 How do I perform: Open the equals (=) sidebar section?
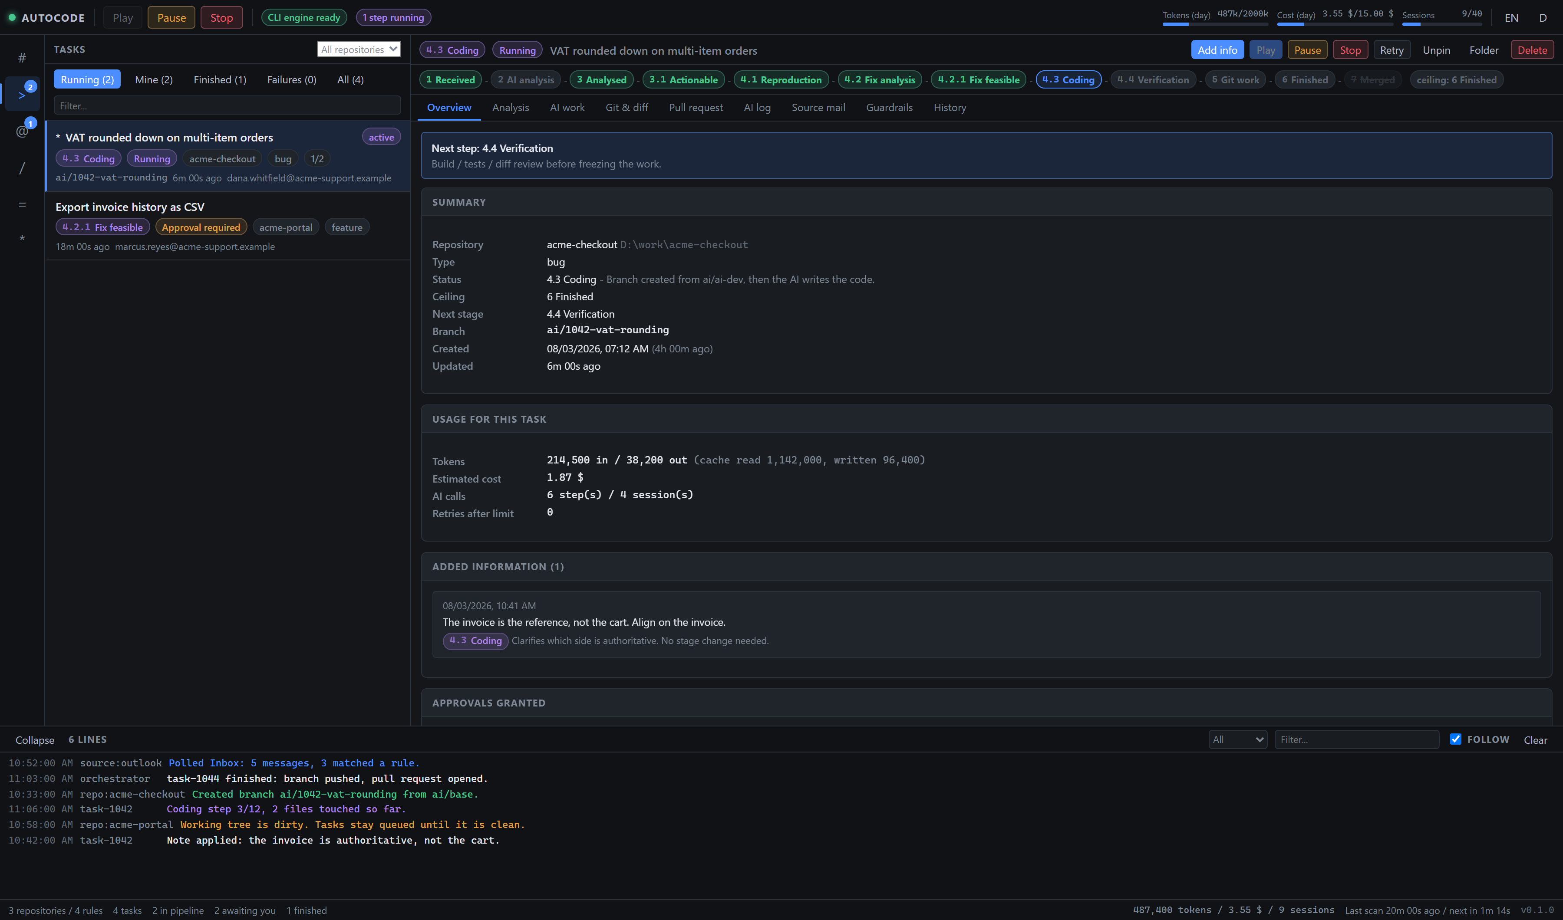[22, 204]
